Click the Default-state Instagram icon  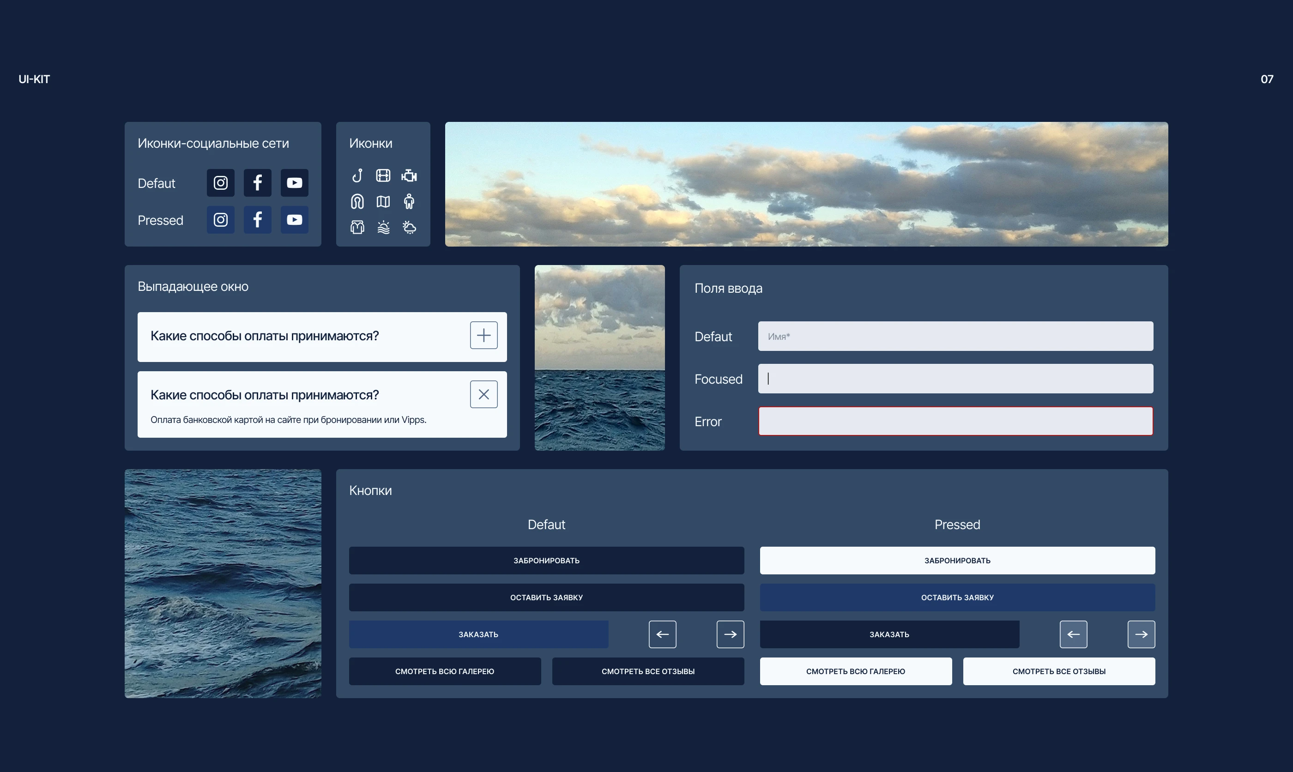(x=221, y=182)
